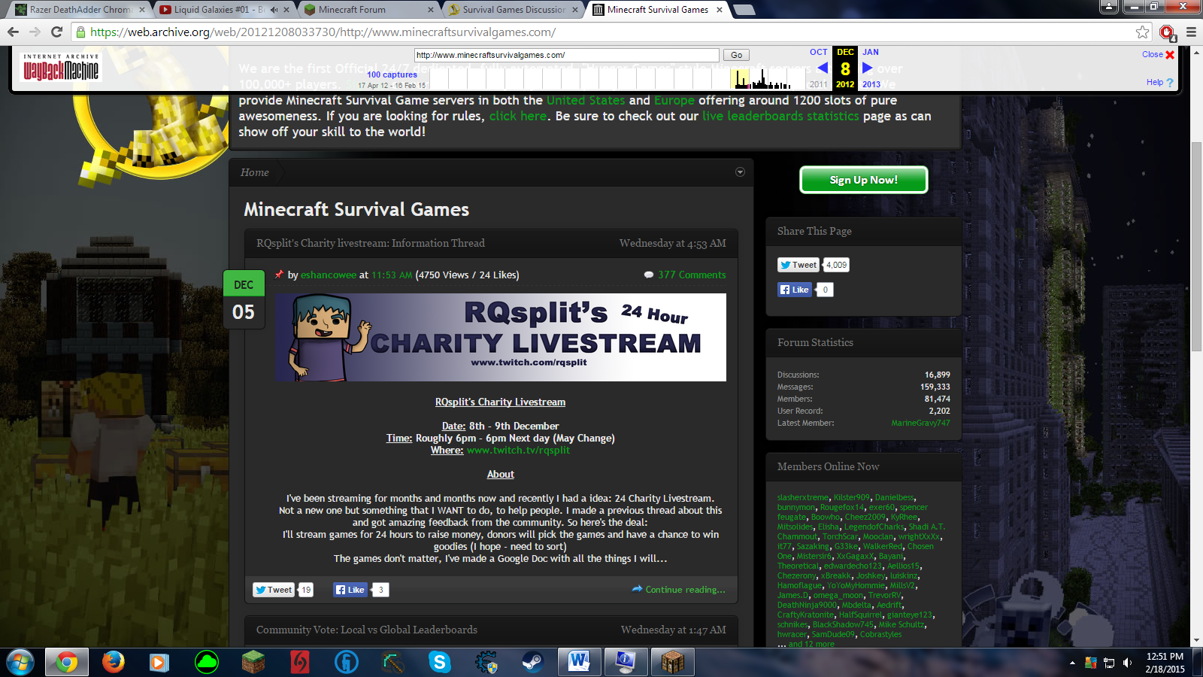This screenshot has width=1203, height=677.
Task: Open the red app icon in the taskbar
Action: coord(299,662)
